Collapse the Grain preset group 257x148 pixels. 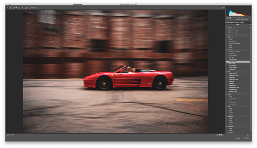[x=227, y=106]
